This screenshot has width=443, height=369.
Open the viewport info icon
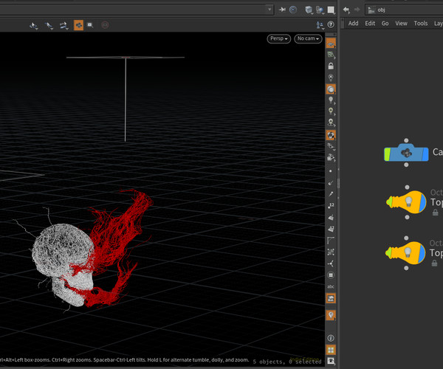pyautogui.click(x=332, y=337)
